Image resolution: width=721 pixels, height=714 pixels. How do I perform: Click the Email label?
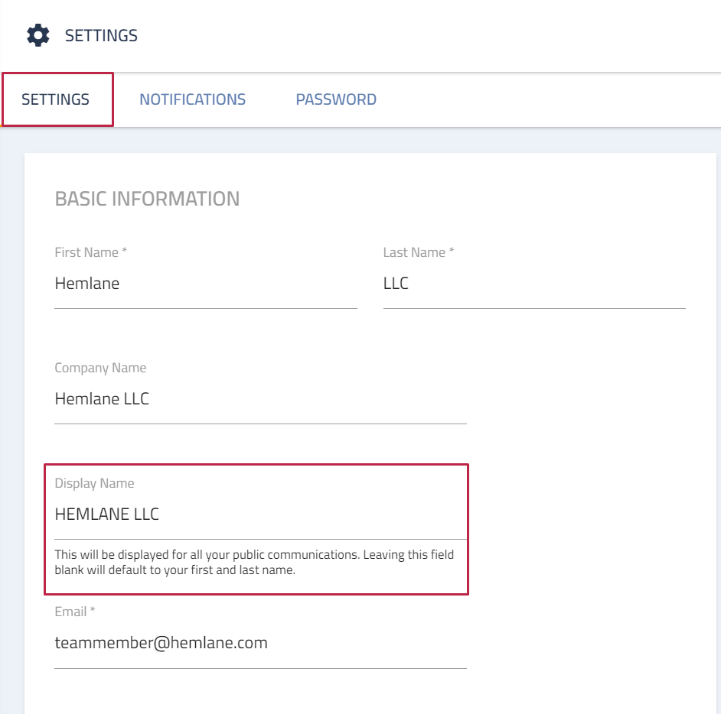point(74,612)
